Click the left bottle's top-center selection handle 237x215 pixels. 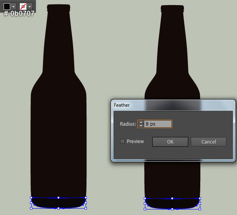58,198
